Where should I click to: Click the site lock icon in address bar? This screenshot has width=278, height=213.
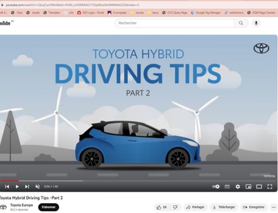click(2, 5)
